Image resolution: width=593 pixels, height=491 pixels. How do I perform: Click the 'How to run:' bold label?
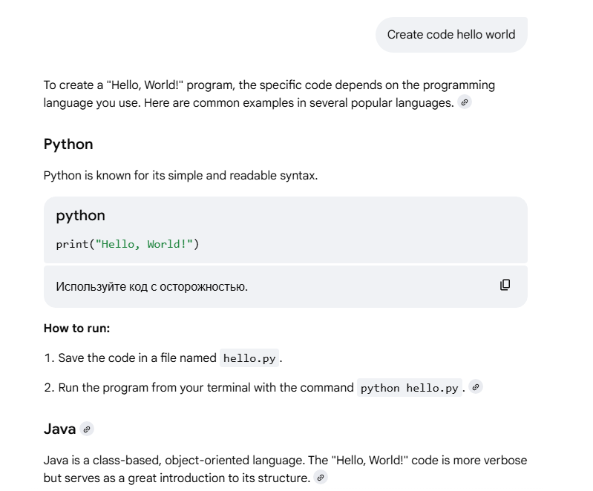click(76, 329)
